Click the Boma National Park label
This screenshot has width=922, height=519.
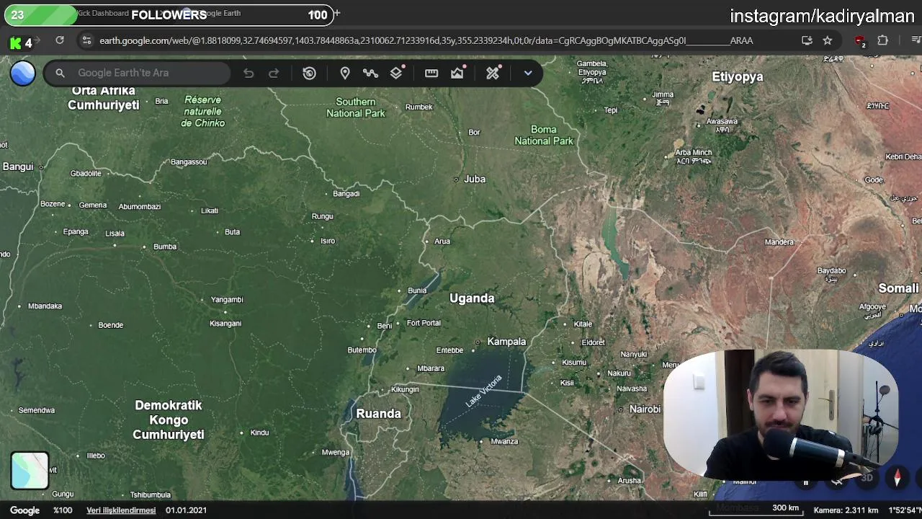[544, 136]
